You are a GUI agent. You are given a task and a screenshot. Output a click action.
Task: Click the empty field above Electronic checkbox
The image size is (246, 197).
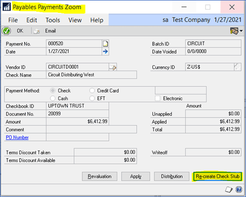pos(180,90)
